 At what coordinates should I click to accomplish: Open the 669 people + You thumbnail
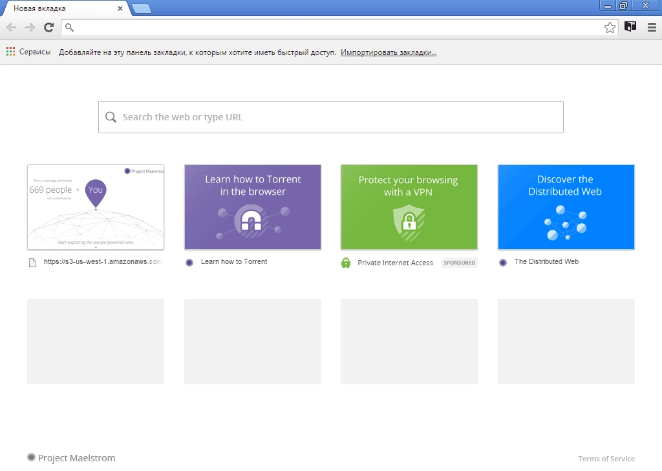point(96,207)
